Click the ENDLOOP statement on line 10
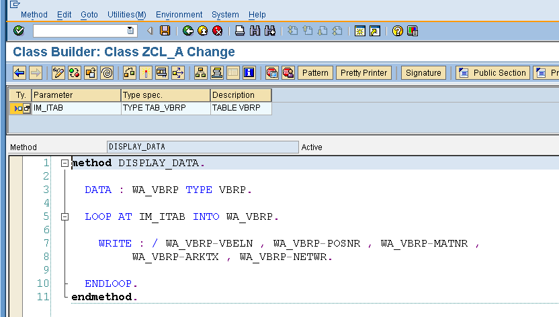Image resolution: width=559 pixels, height=317 pixels. [x=111, y=283]
